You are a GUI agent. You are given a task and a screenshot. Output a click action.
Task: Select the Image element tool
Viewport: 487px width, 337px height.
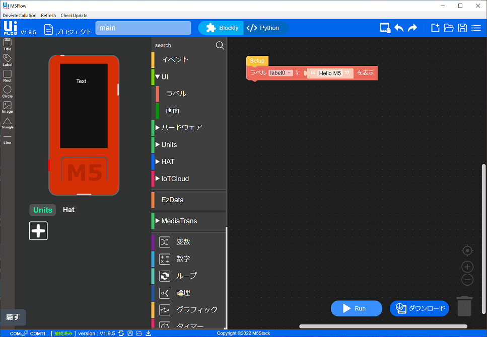(x=7, y=107)
